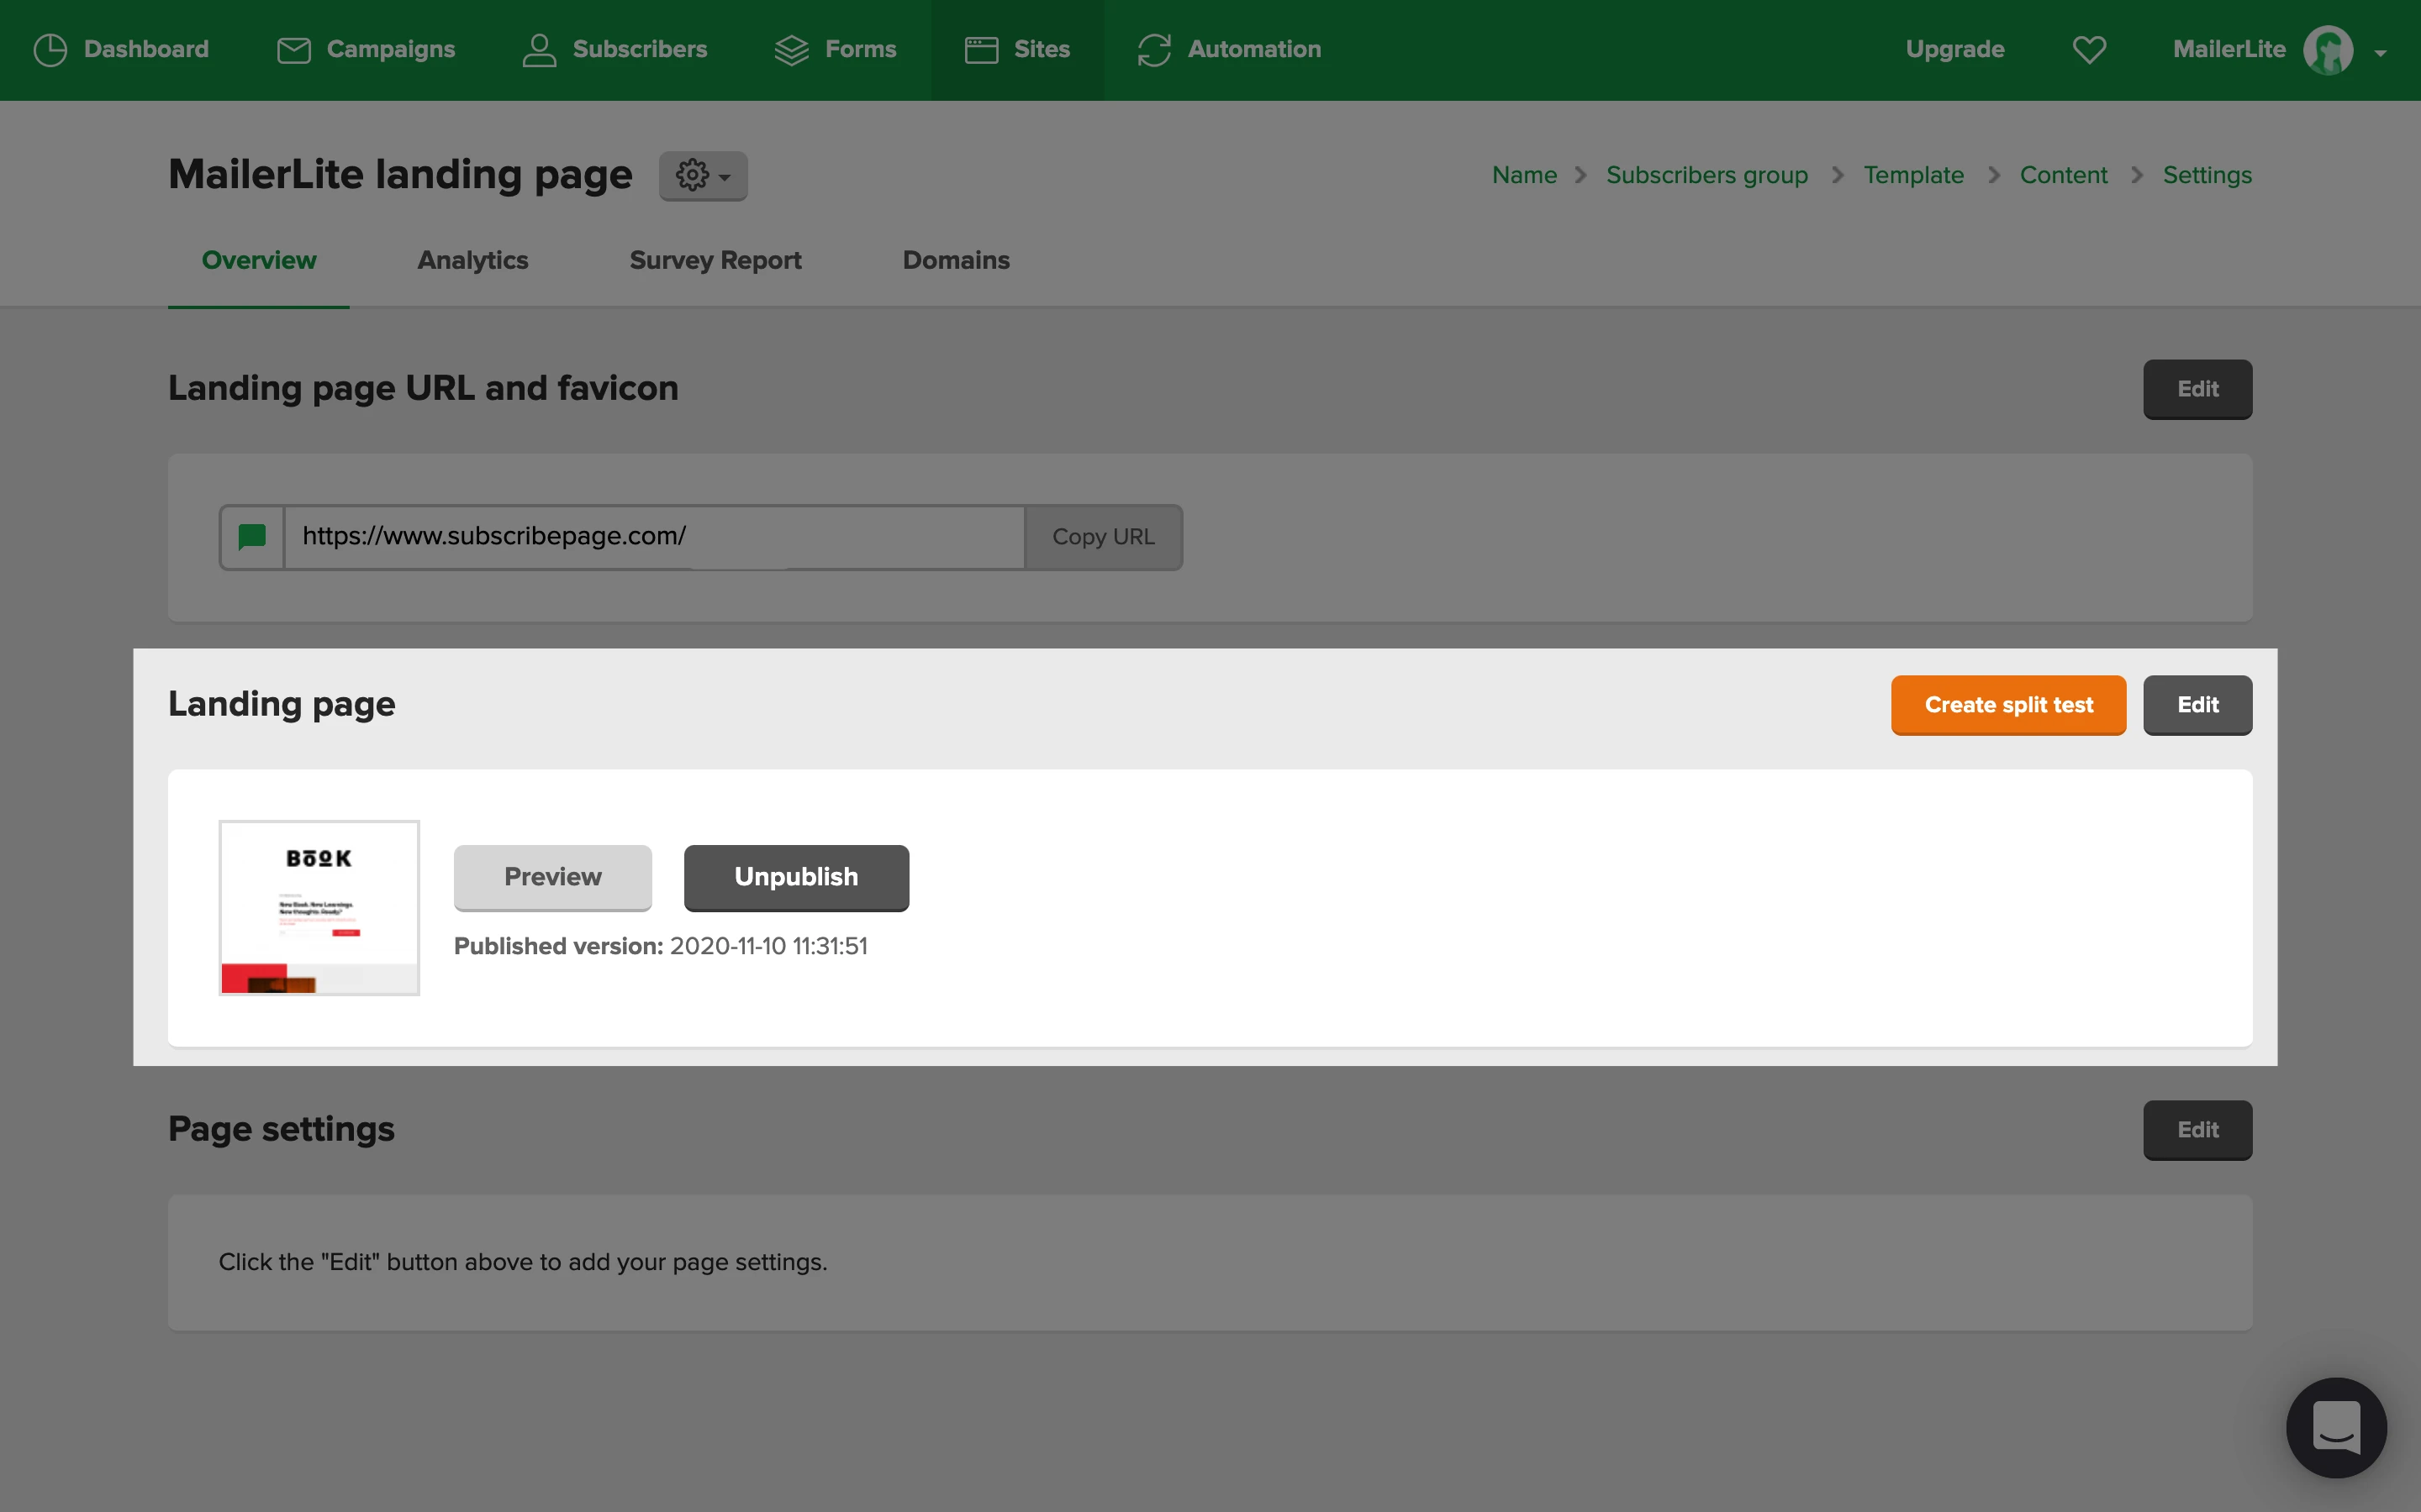Switch to the Analytics tab
Viewport: 2421px width, 1512px height.
(x=472, y=260)
